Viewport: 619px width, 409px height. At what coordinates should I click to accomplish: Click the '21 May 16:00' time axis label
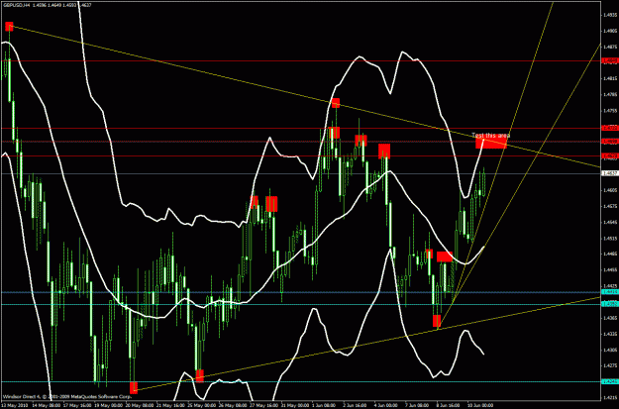(169, 405)
